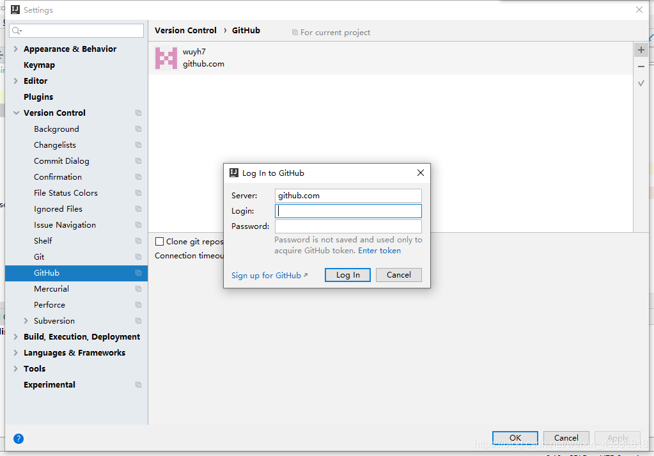Click project-level icon beside File Status Colors
654x456 pixels.
pos(139,193)
